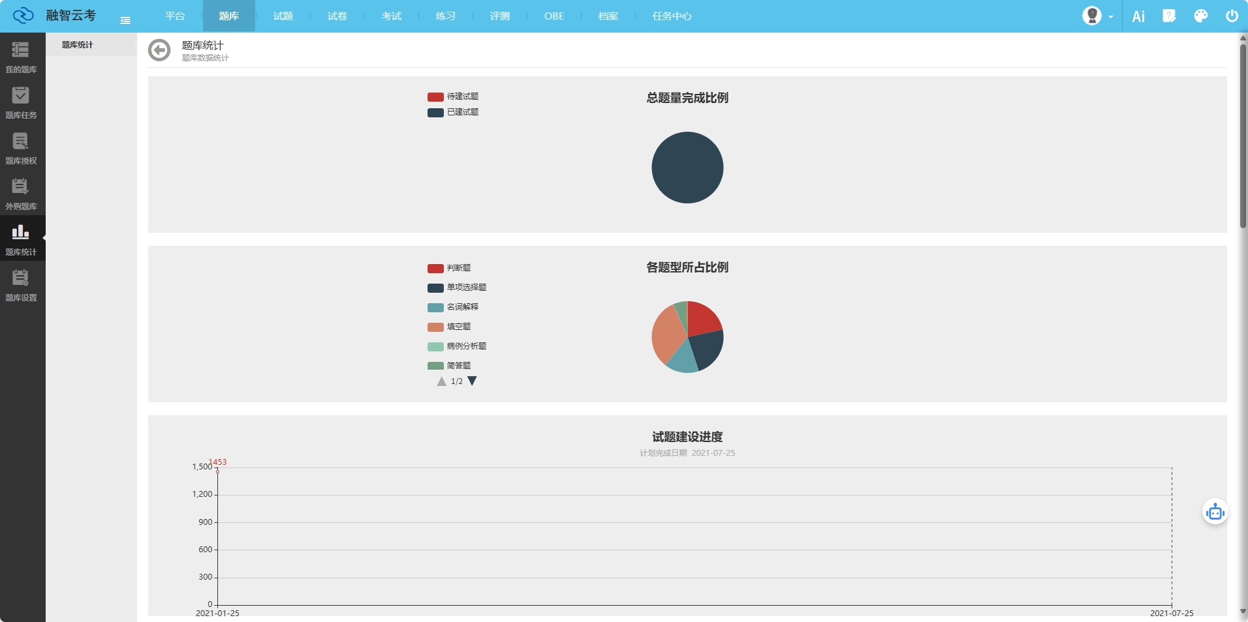1248x622 pixels.
Task: Collapse the sidebar with menu toggle
Action: click(125, 21)
